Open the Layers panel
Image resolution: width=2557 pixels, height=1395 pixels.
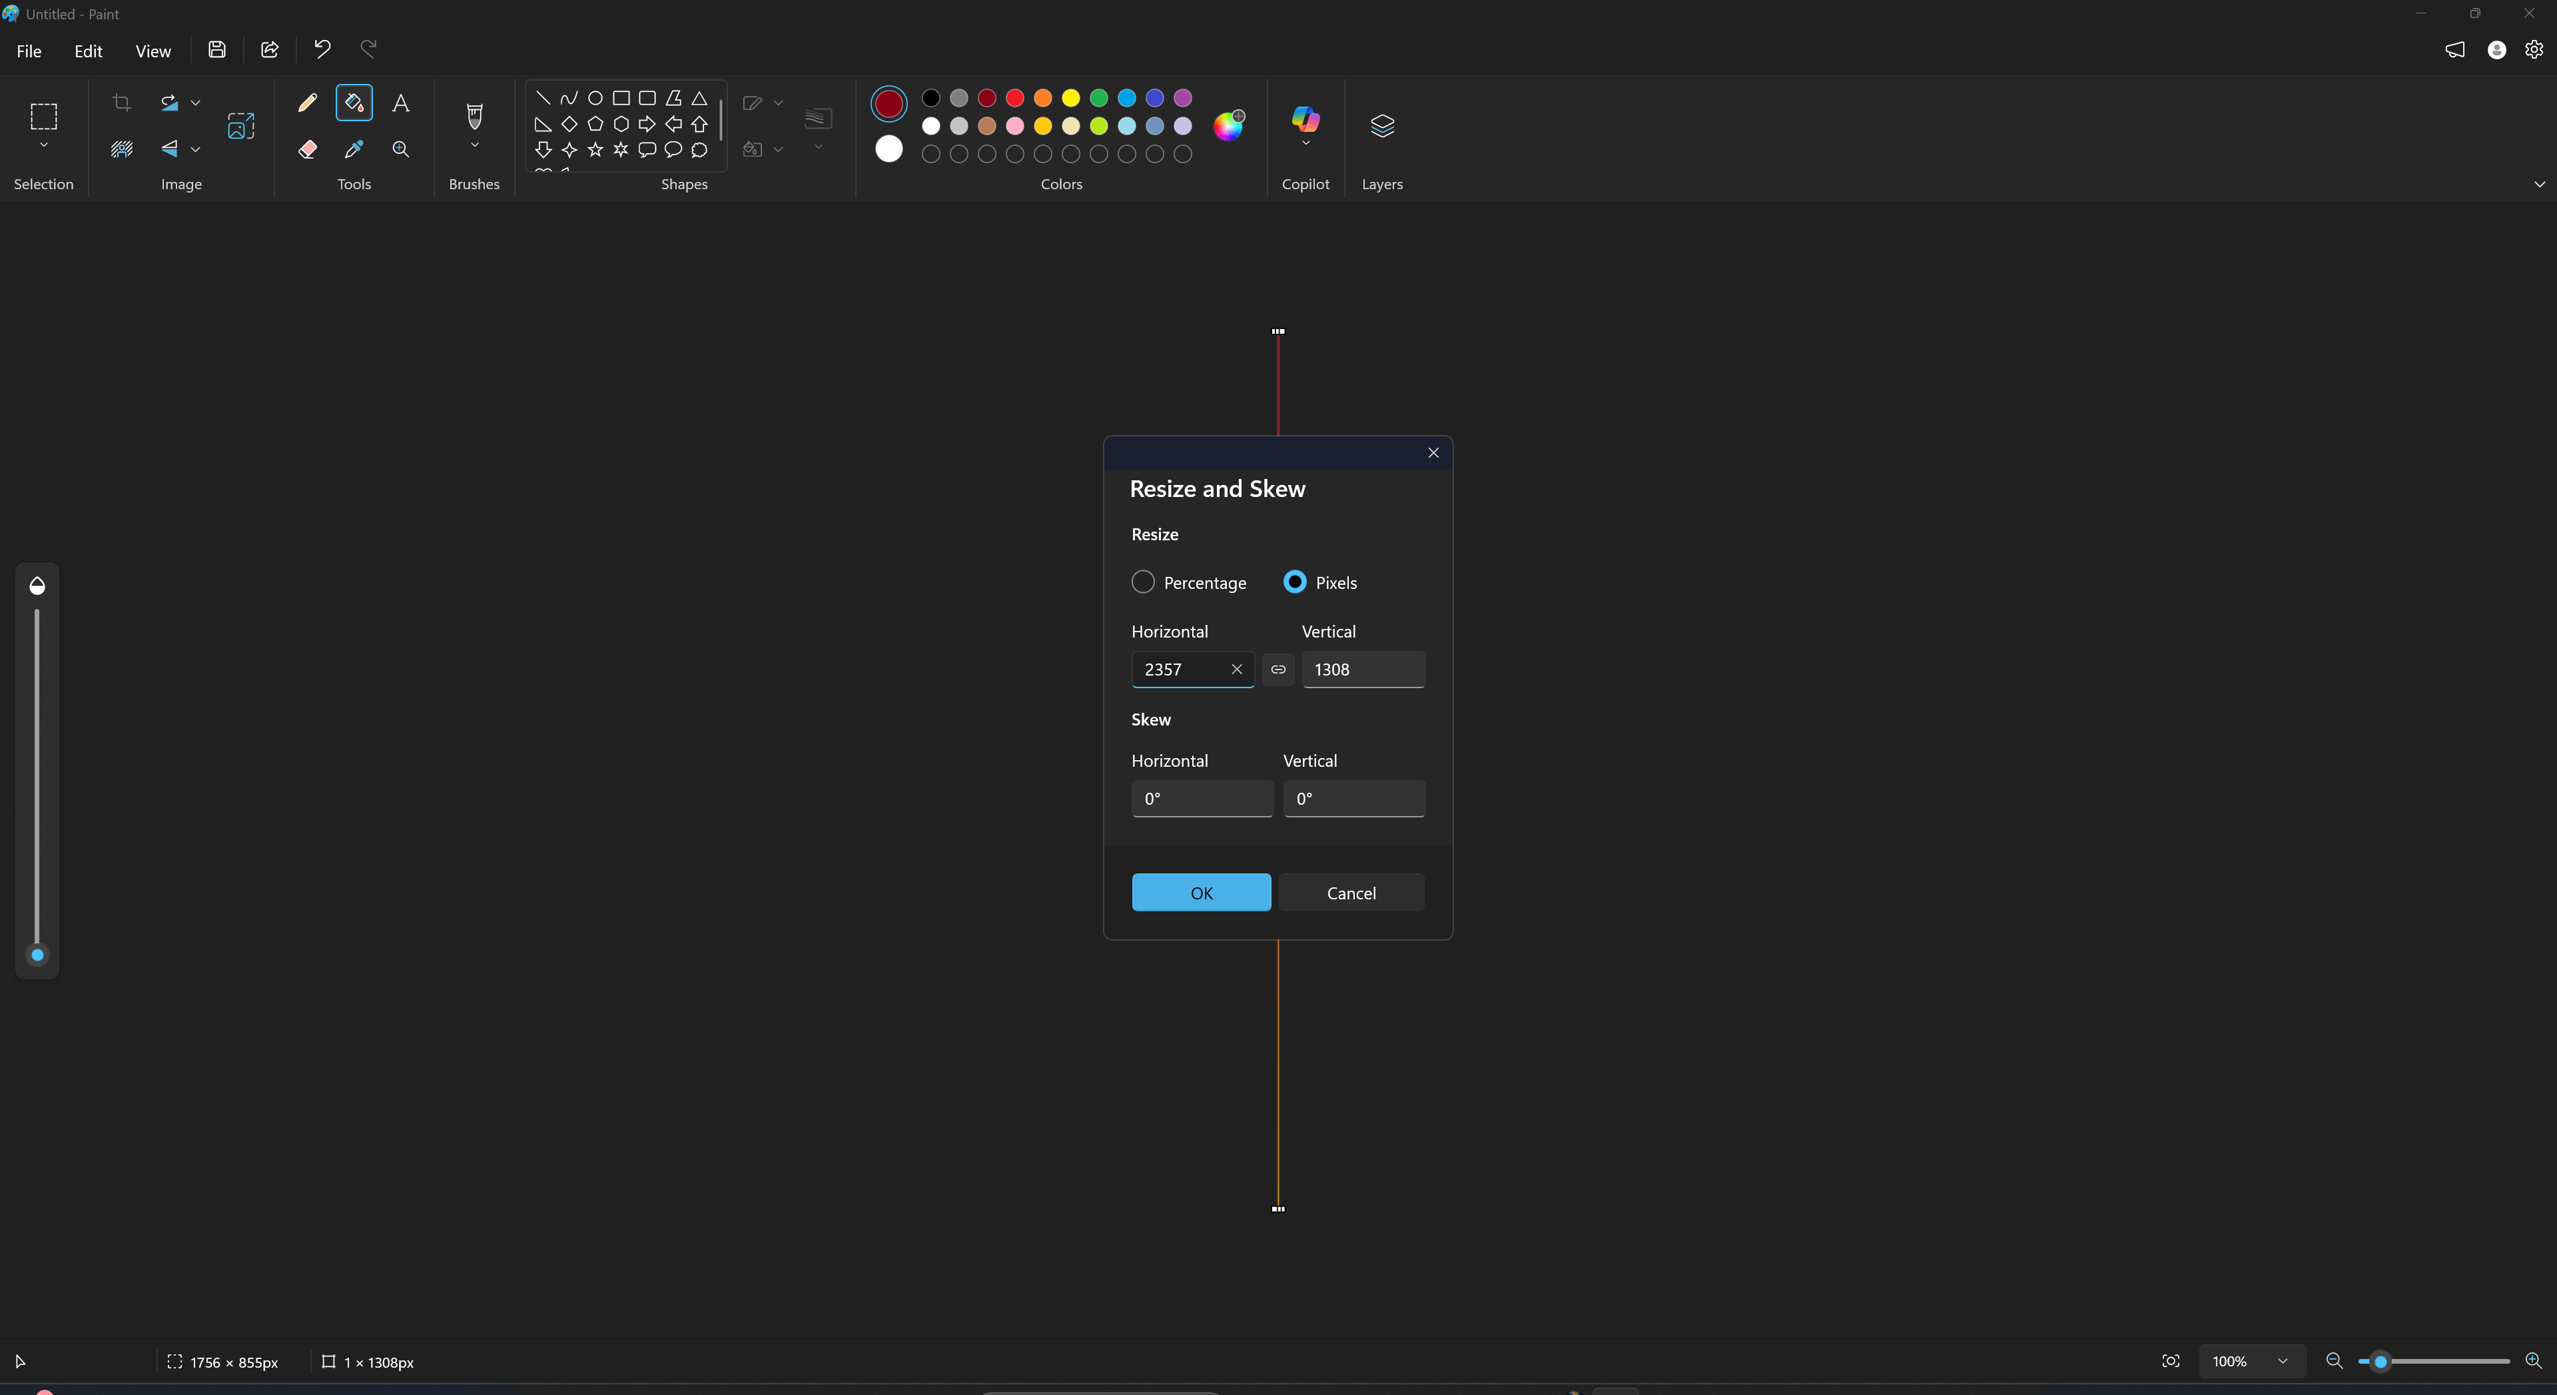pos(1381,126)
